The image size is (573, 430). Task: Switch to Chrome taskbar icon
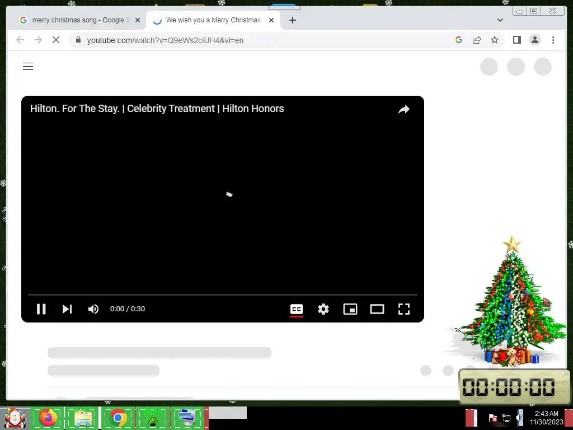(118, 418)
